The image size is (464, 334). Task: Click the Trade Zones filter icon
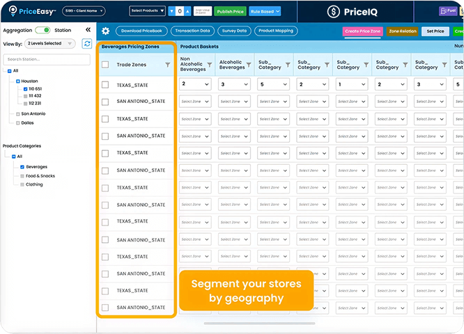click(167, 65)
